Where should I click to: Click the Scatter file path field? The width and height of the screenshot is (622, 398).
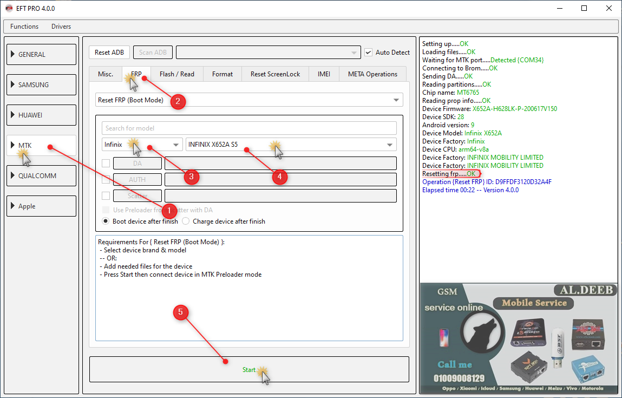(280, 195)
